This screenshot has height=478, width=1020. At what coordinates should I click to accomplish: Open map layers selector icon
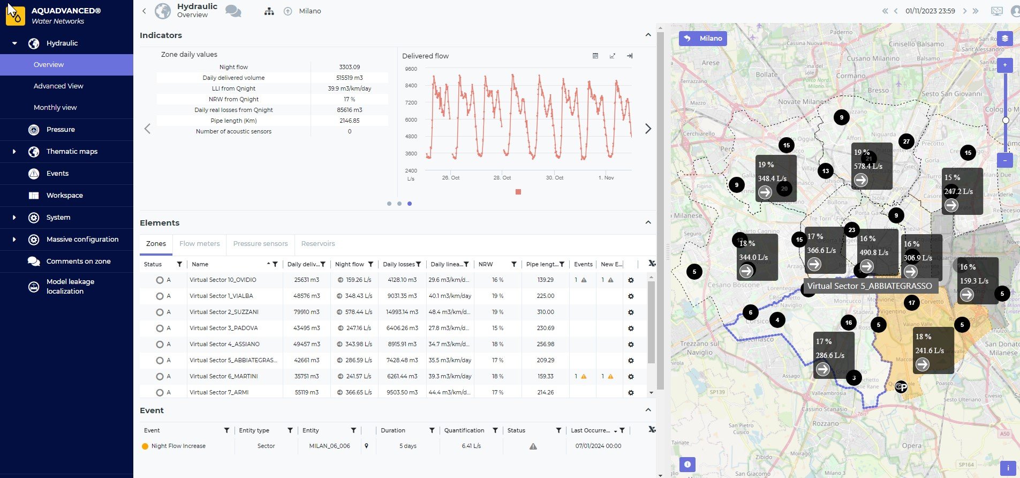(1004, 39)
